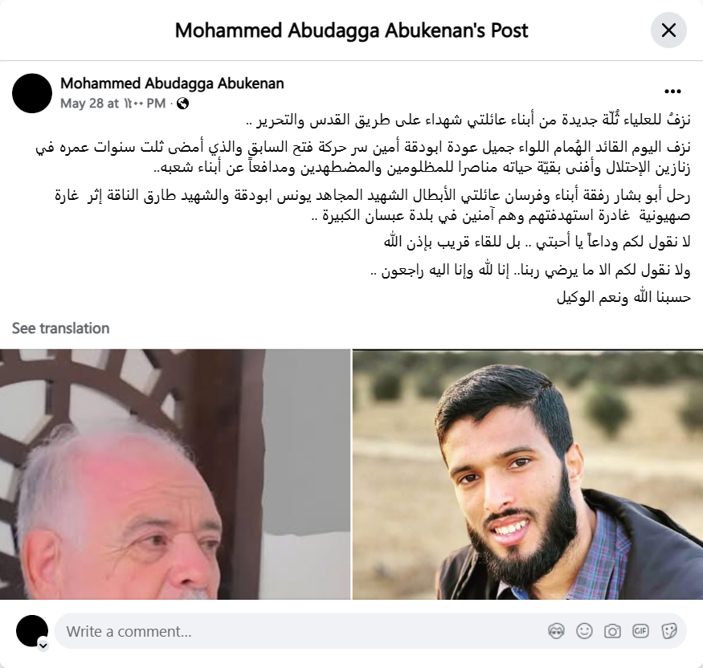
Task: Click the post dialog title heading
Action: pyautogui.click(x=352, y=31)
